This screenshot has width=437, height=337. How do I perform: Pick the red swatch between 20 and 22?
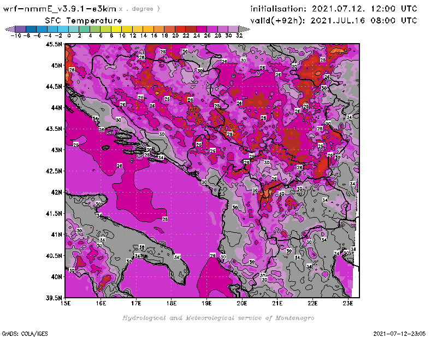click(x=180, y=29)
